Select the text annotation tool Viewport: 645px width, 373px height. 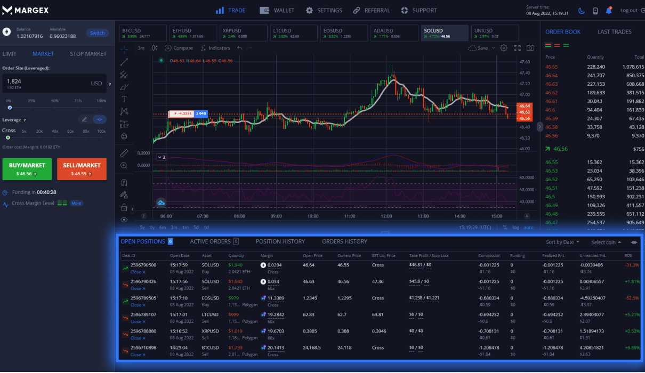(124, 99)
